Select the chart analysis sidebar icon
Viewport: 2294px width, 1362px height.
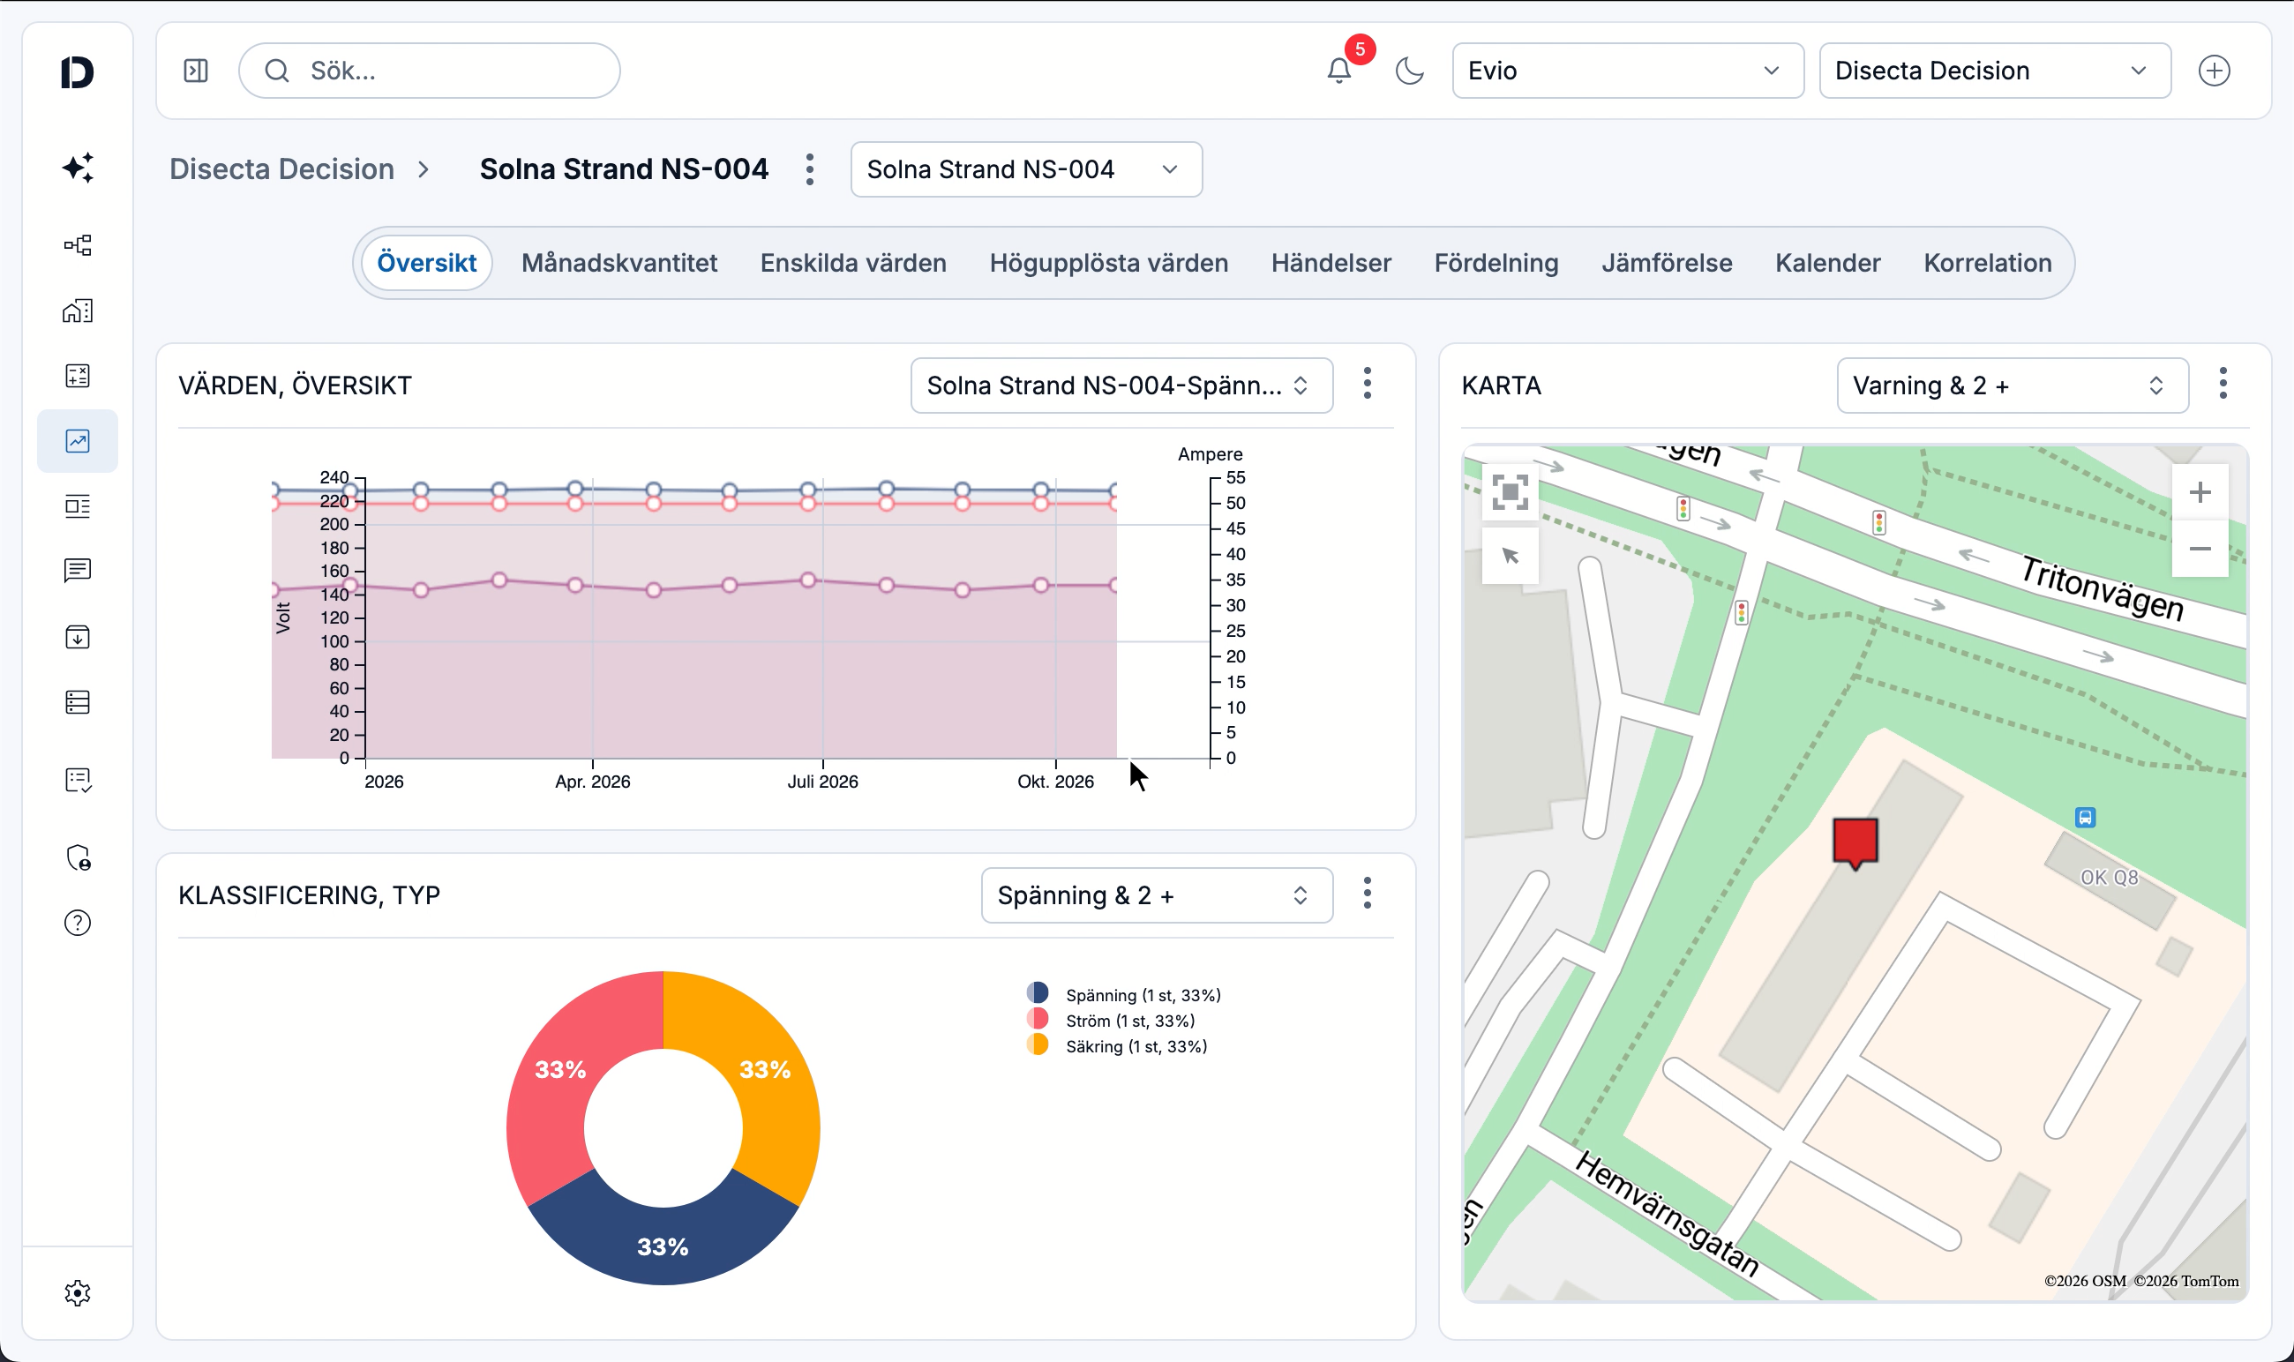pyautogui.click(x=78, y=441)
